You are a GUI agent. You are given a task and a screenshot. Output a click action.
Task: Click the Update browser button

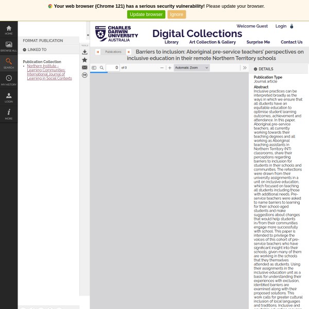(146, 14)
